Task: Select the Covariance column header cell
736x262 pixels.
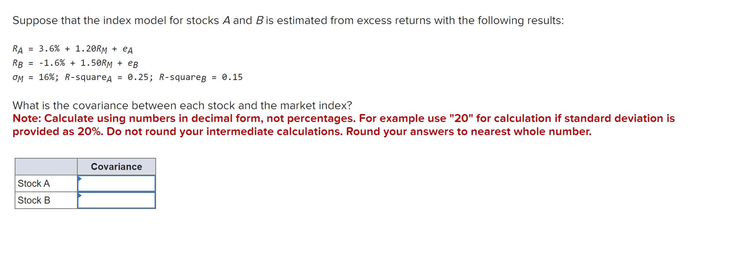Action: 116,167
